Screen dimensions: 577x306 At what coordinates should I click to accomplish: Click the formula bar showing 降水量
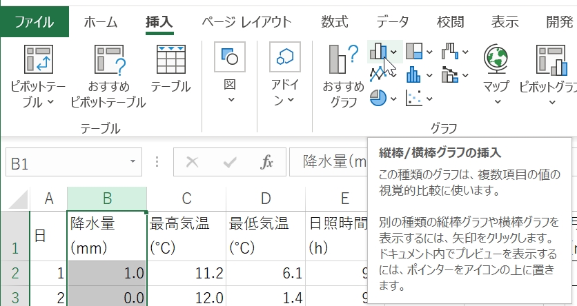tap(329, 162)
